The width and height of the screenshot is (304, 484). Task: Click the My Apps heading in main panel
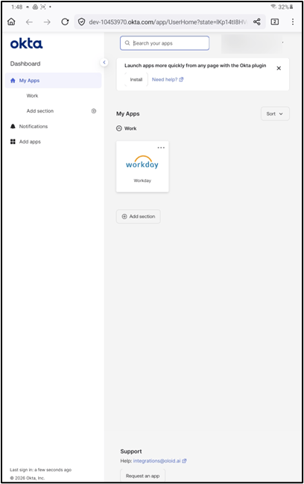[x=128, y=113]
